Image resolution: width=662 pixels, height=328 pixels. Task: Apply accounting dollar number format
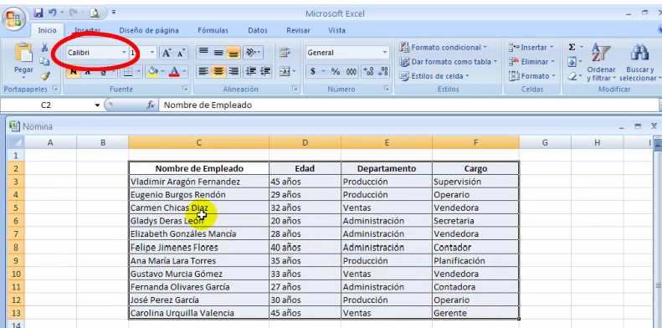click(x=312, y=72)
